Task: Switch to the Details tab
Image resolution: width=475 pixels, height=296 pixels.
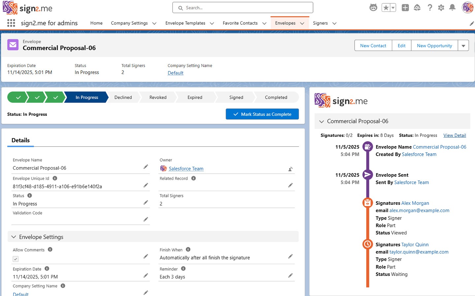Action: 20,140
